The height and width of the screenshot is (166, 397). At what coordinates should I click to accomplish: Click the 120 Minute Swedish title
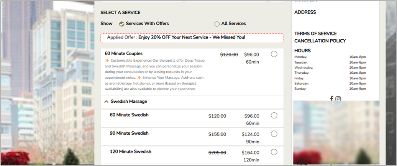click(130, 151)
